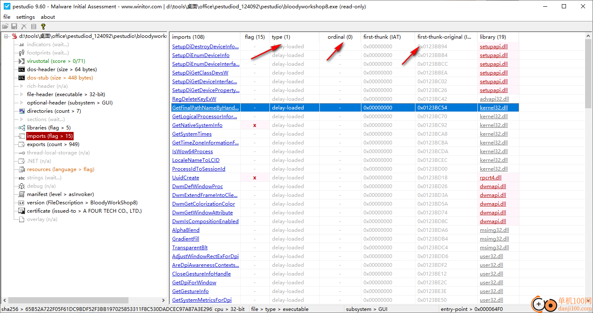
Task: Expand the optional-header tree node
Action: pos(22,103)
